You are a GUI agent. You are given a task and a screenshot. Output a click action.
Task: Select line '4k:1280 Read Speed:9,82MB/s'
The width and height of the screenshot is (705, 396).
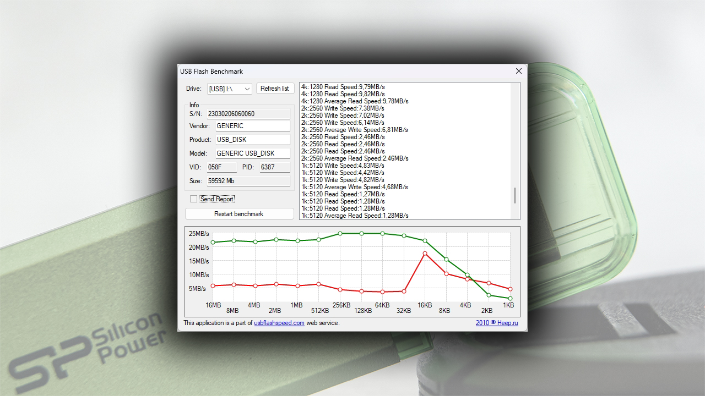[343, 94]
